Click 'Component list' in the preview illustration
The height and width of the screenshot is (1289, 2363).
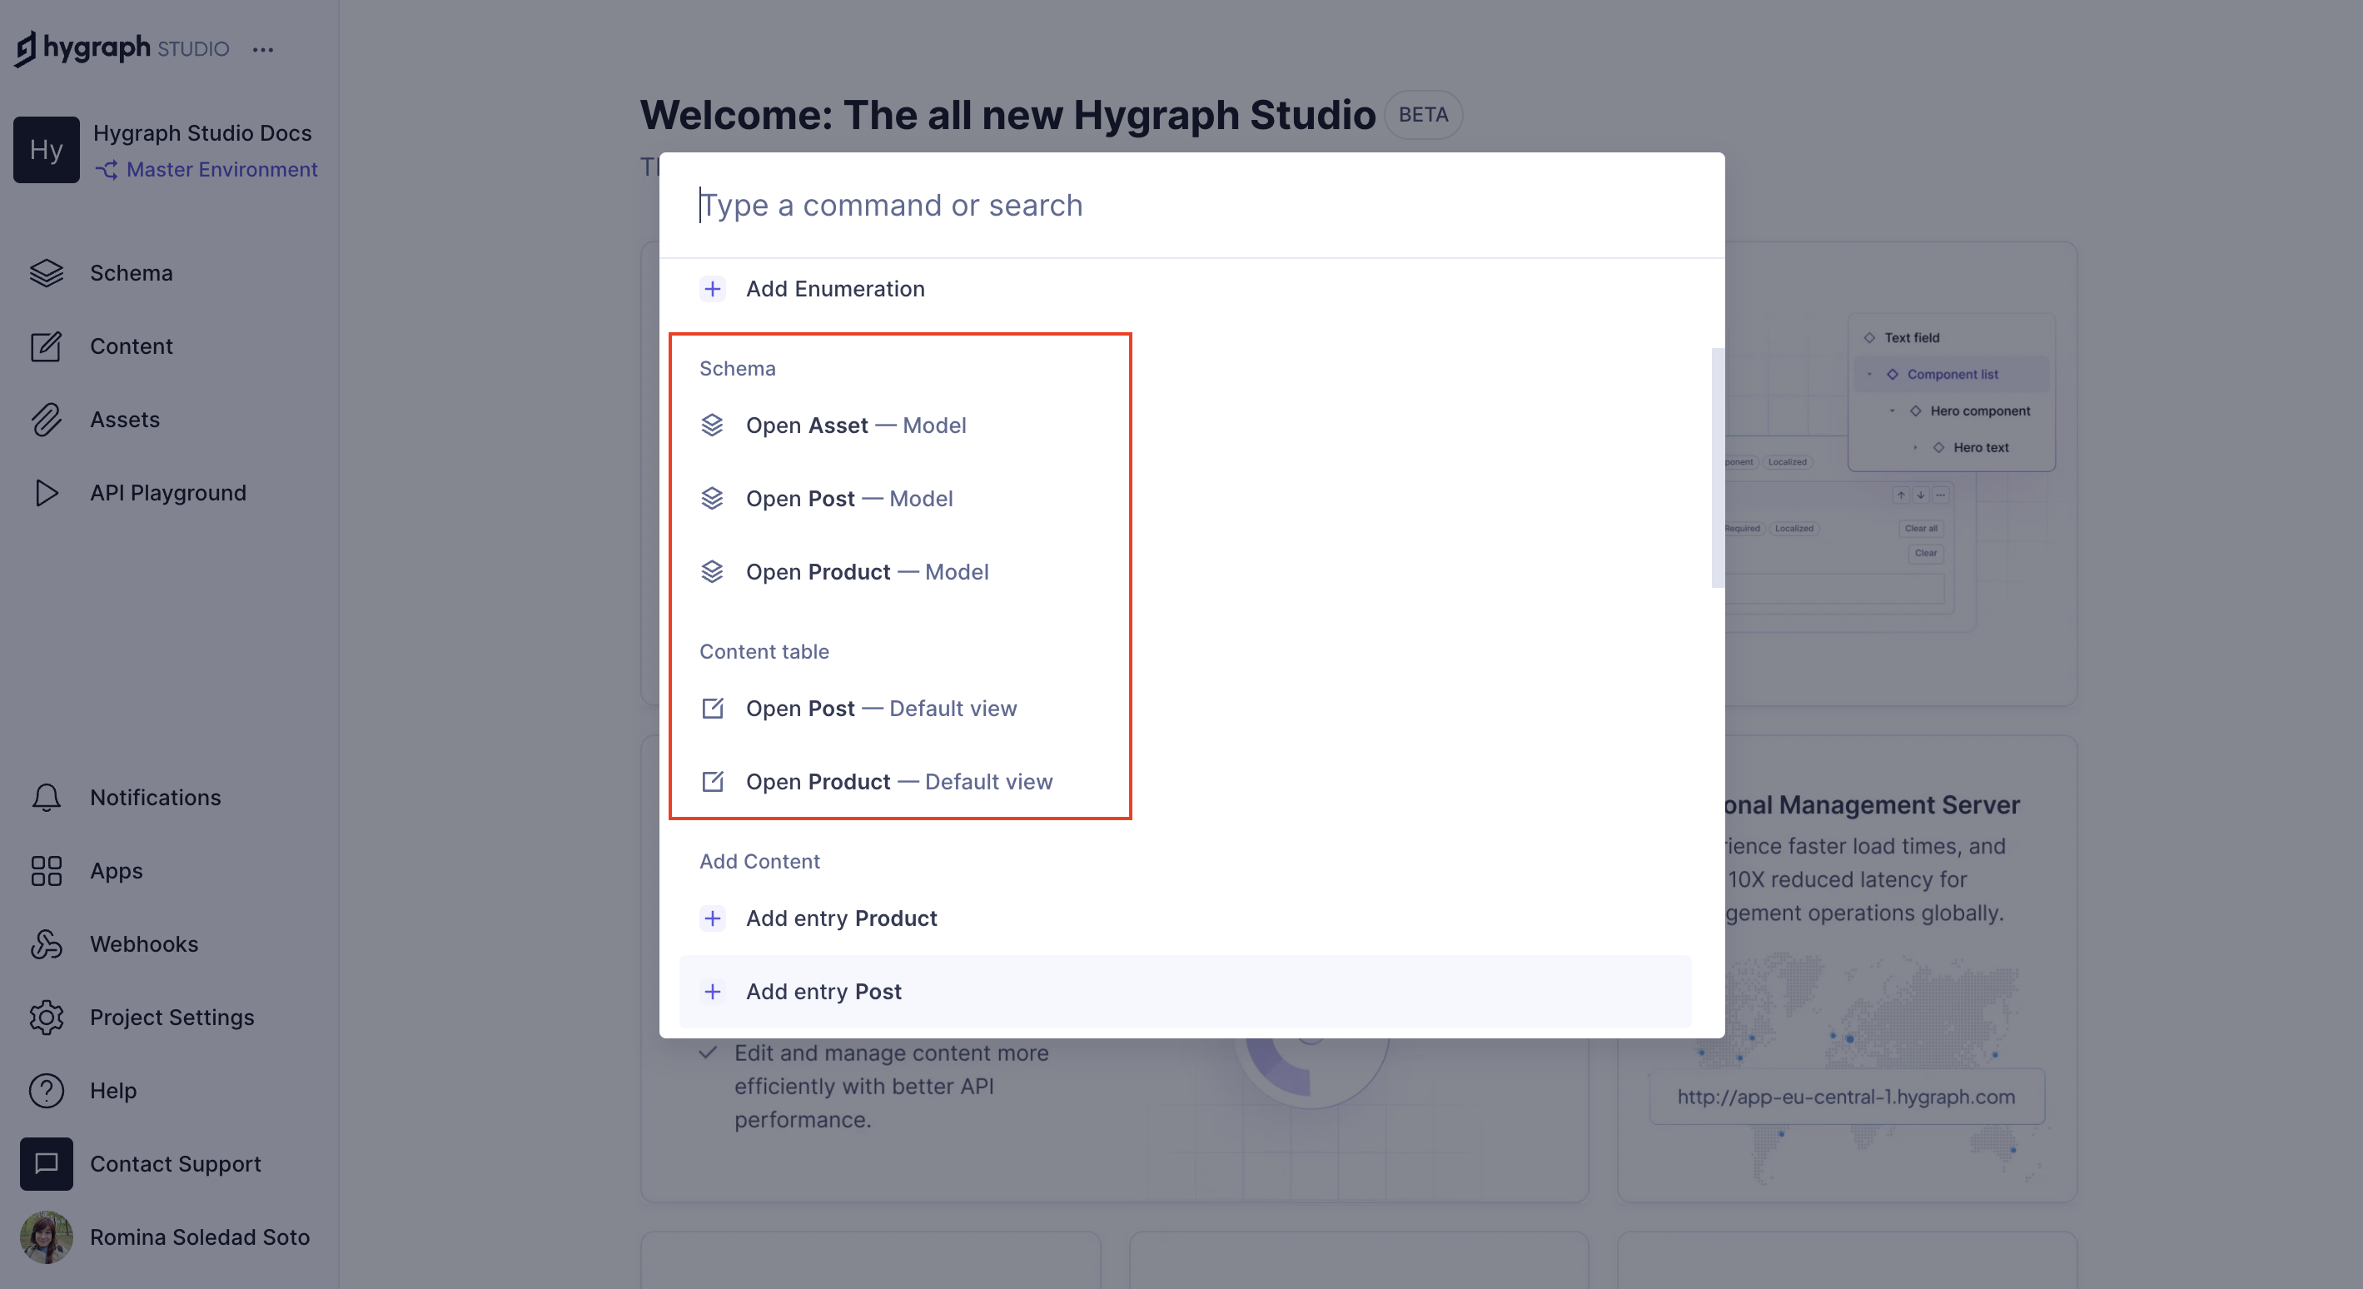[1952, 375]
